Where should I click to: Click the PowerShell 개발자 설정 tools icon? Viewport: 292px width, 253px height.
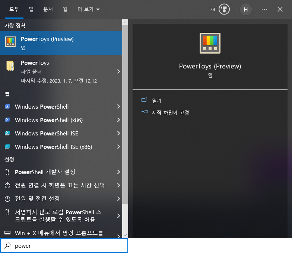[7, 172]
